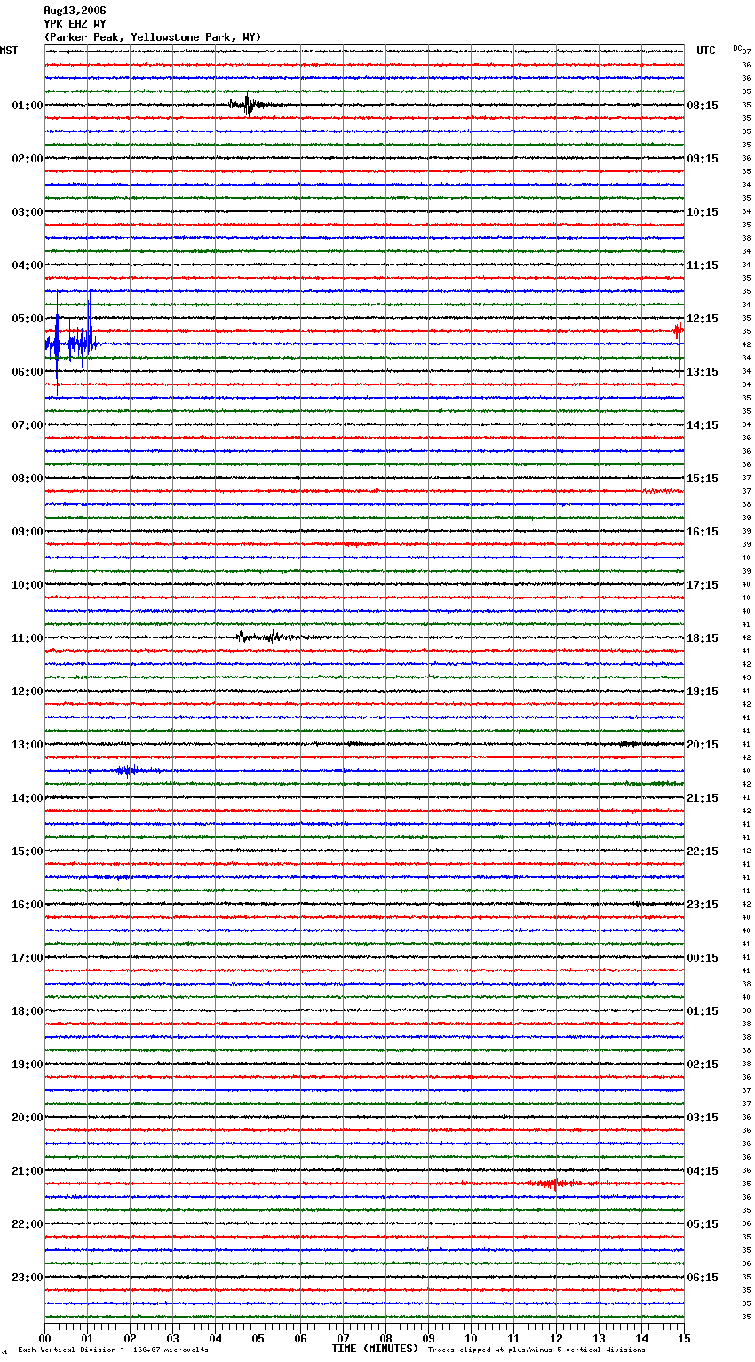Select the 06:15 UTC time label
The width and height of the screenshot is (755, 1362).
703,1278
